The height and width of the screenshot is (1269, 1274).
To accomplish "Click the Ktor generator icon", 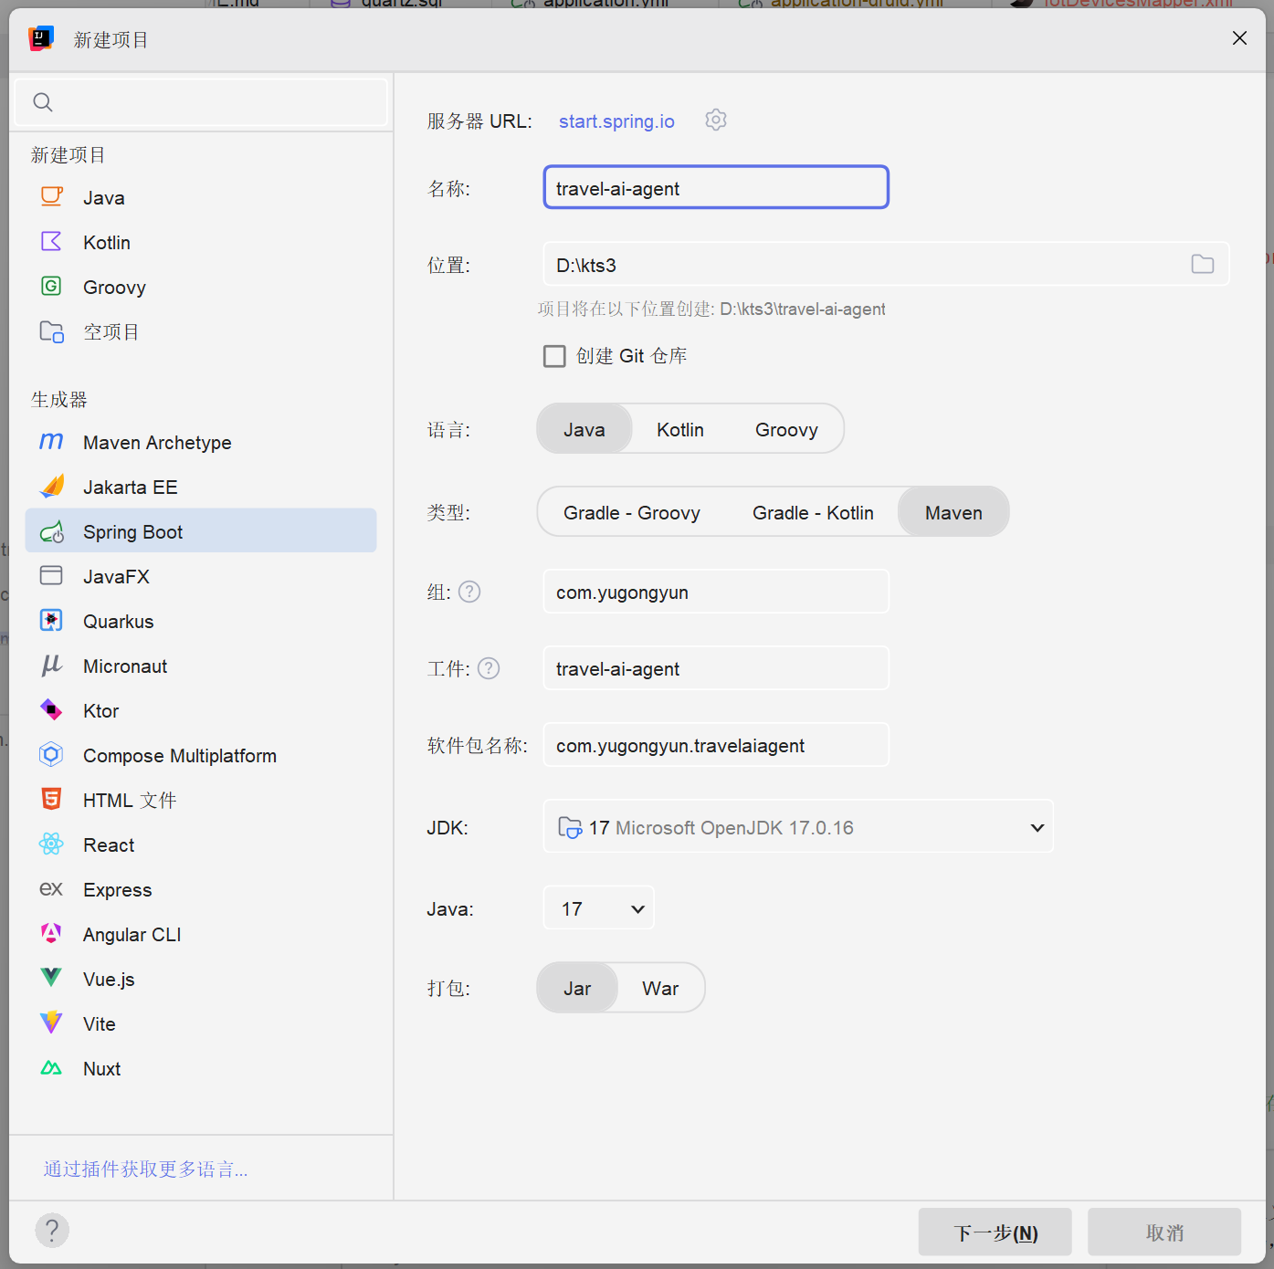I will click(52, 710).
